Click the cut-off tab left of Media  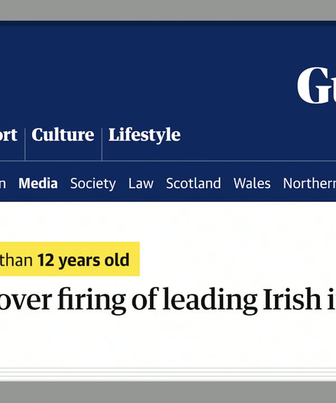(x=3, y=183)
